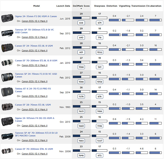Open Canon EOS-1D X Mark II link under Canon EF 28-70mm
This screenshot has width=164, height=159.
coord(35,109)
